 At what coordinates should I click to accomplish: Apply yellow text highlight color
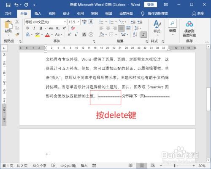tap(37, 34)
